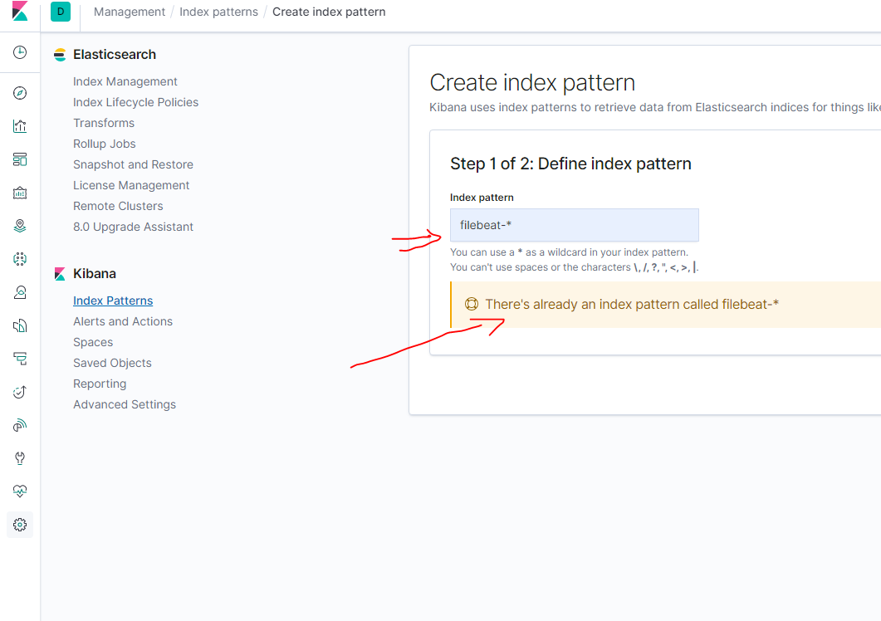The width and height of the screenshot is (881, 621).
Task: Open Saved Objects page
Action: click(112, 363)
